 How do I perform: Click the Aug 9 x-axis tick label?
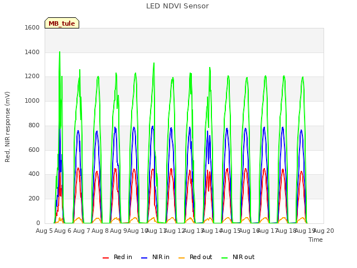click(118, 231)
